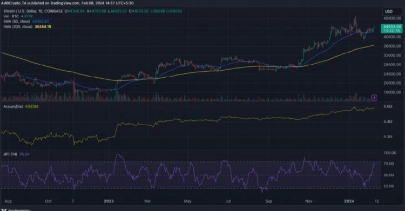Click the Sep time axis label
Image resolution: width=405 pixels, height=211 pixels.
269,201
